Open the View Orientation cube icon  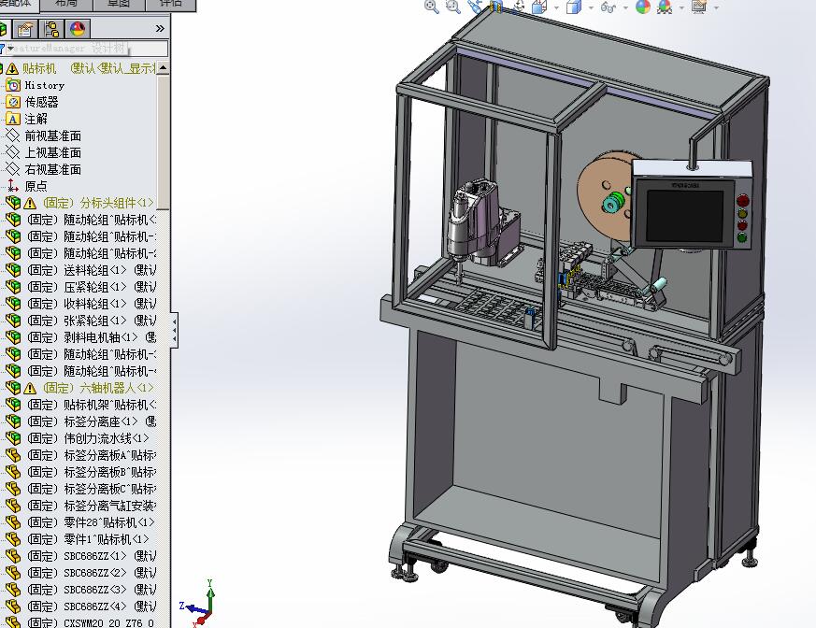539,7
